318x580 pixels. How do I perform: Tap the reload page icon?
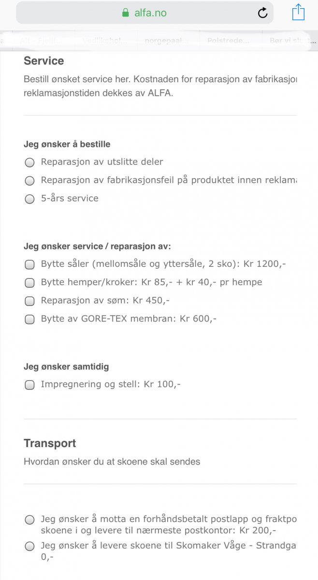point(262,13)
